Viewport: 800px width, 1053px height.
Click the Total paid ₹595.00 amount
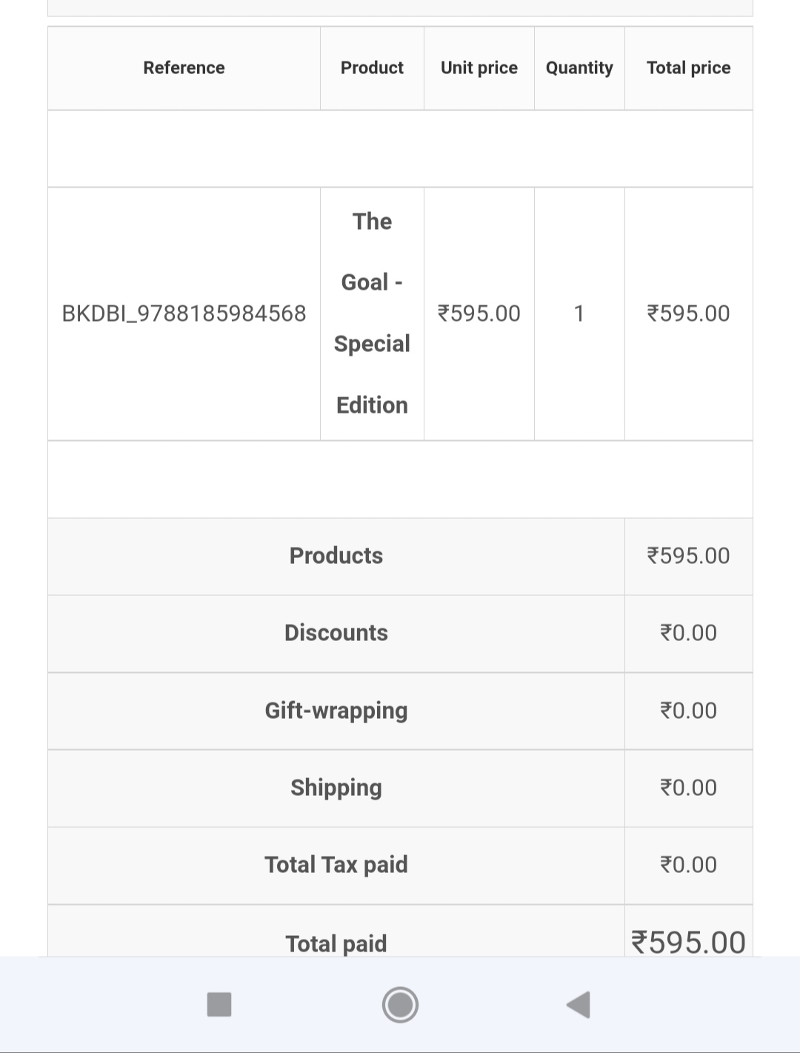pyautogui.click(x=688, y=943)
